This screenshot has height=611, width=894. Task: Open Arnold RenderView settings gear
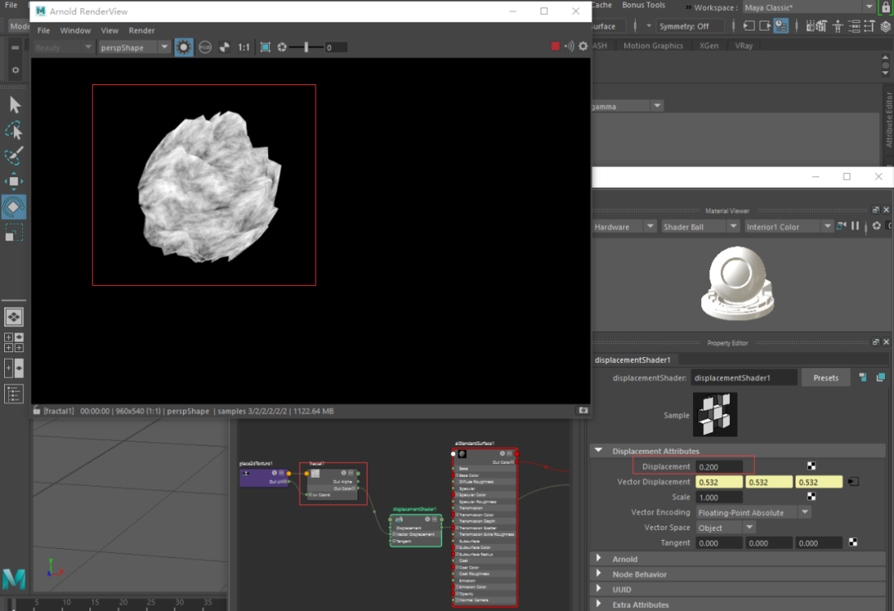pos(583,47)
